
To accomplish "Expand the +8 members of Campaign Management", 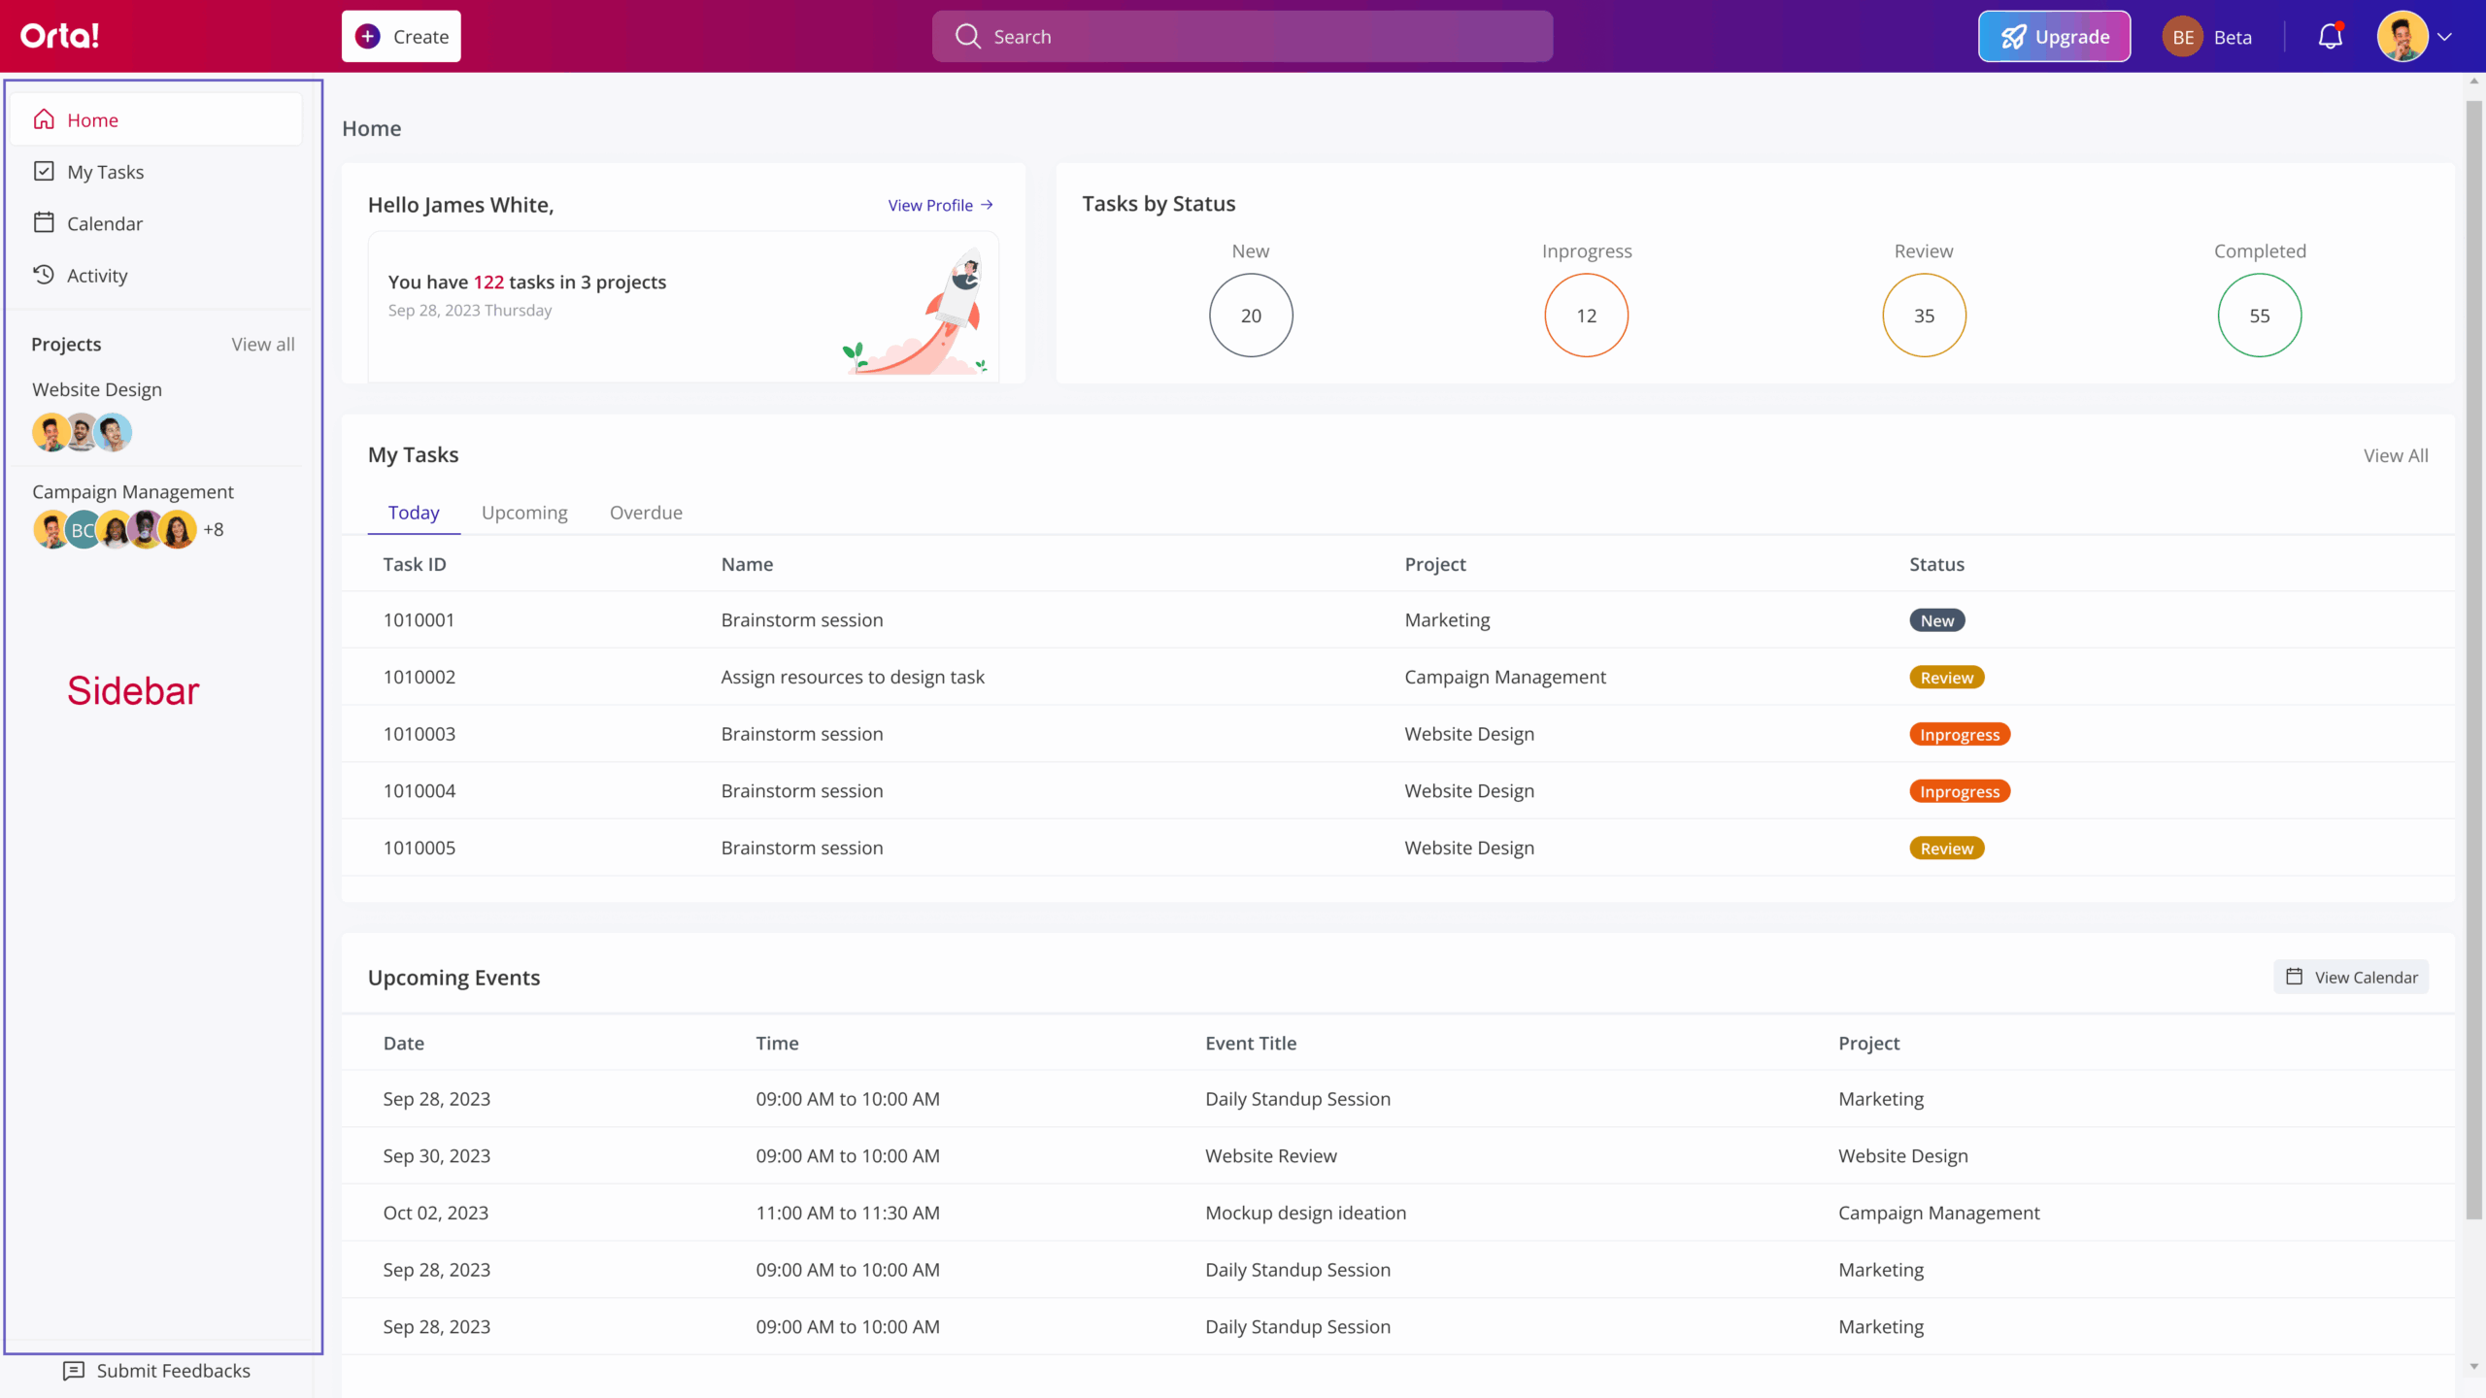I will pyautogui.click(x=214, y=529).
